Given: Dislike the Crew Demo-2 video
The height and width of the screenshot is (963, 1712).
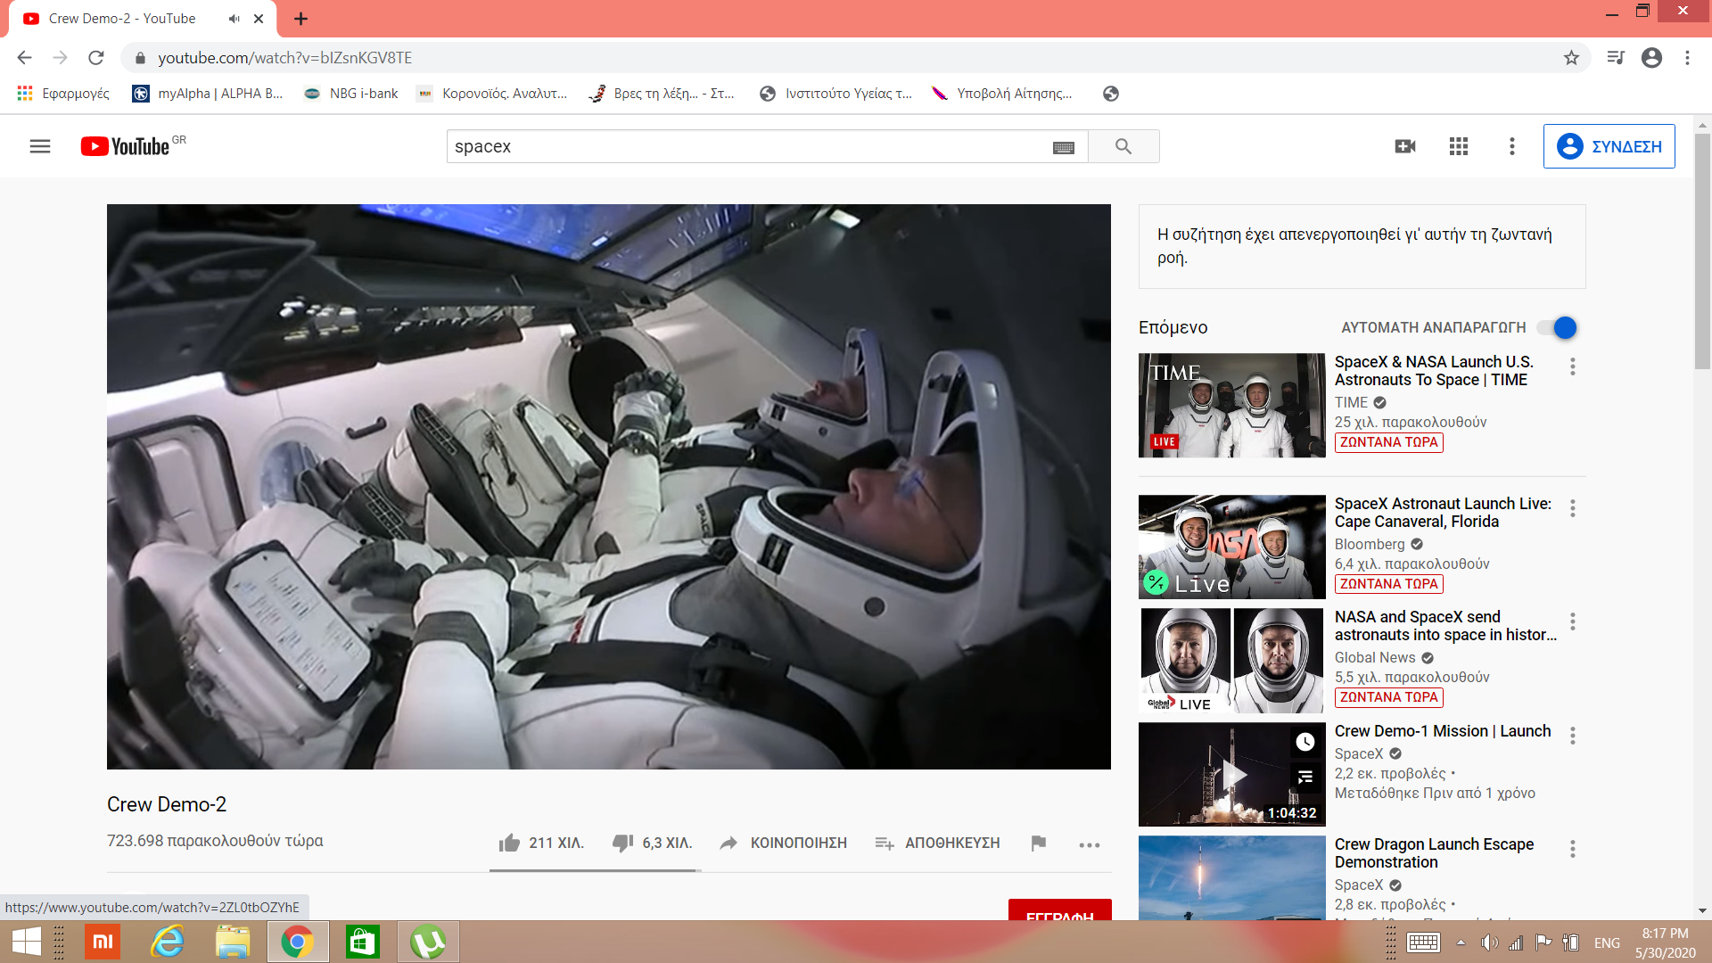Looking at the screenshot, I should tap(622, 843).
